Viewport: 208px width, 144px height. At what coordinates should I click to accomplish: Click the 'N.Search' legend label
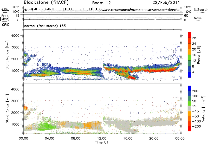(201, 10)
